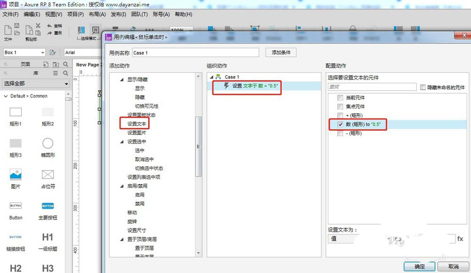Click the fx icon in 设置文本为 section

[460, 239]
